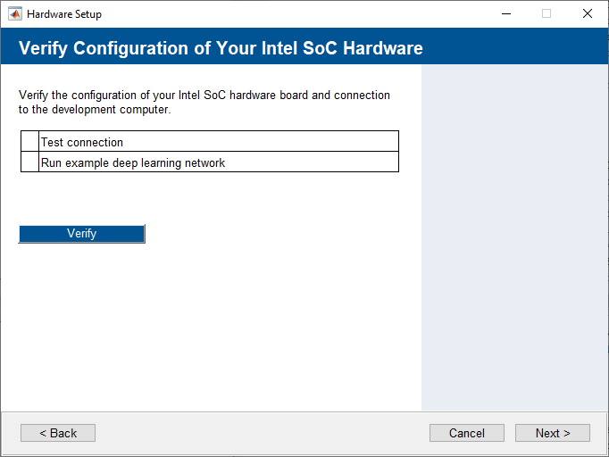Click the grayed-out maximize window button
The width and height of the screenshot is (609, 457).
[x=546, y=14]
